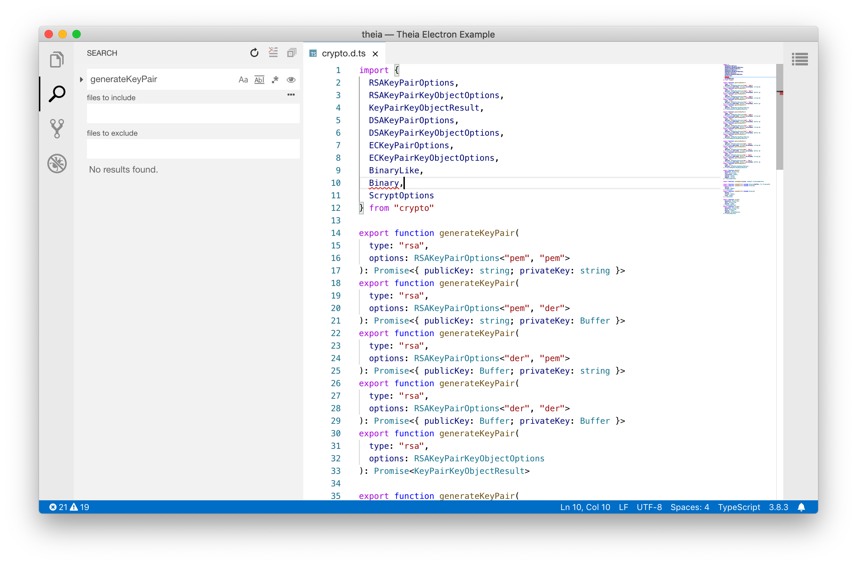The image size is (857, 565).
Task: Clear search results icon
Action: 273,53
